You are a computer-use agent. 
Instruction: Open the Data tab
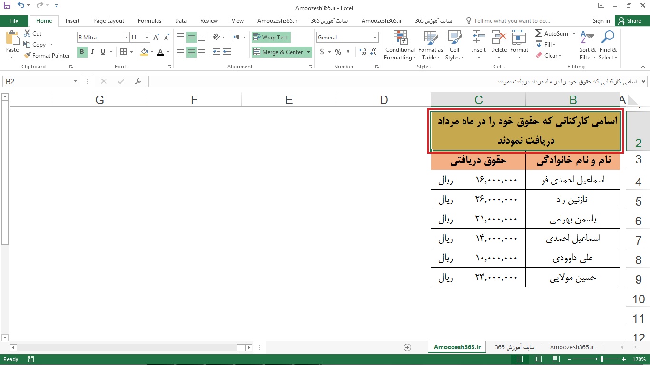[x=180, y=21]
